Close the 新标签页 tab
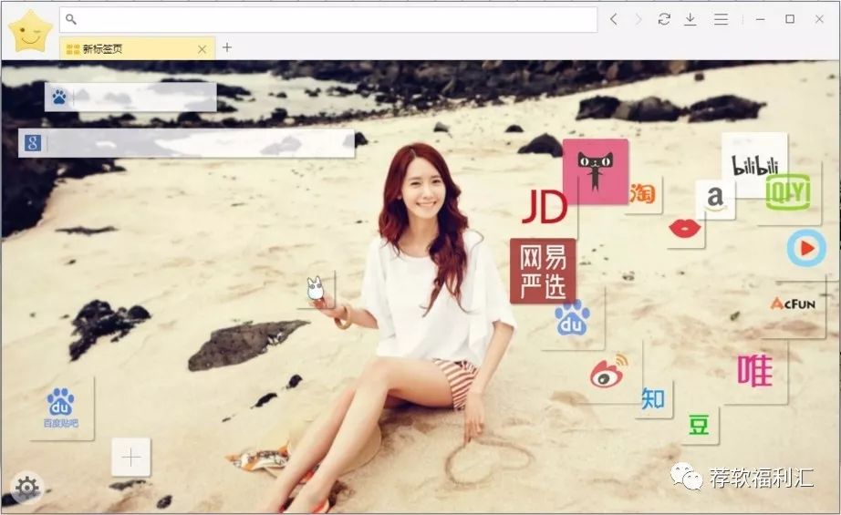841x515 pixels. pos(202,49)
